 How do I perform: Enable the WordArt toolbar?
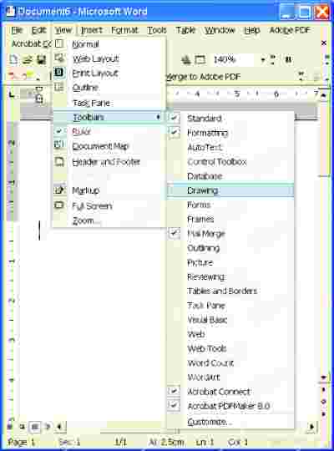pyautogui.click(x=230, y=377)
